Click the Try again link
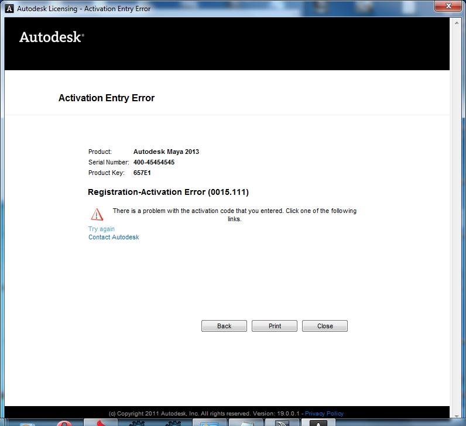 pyautogui.click(x=101, y=229)
